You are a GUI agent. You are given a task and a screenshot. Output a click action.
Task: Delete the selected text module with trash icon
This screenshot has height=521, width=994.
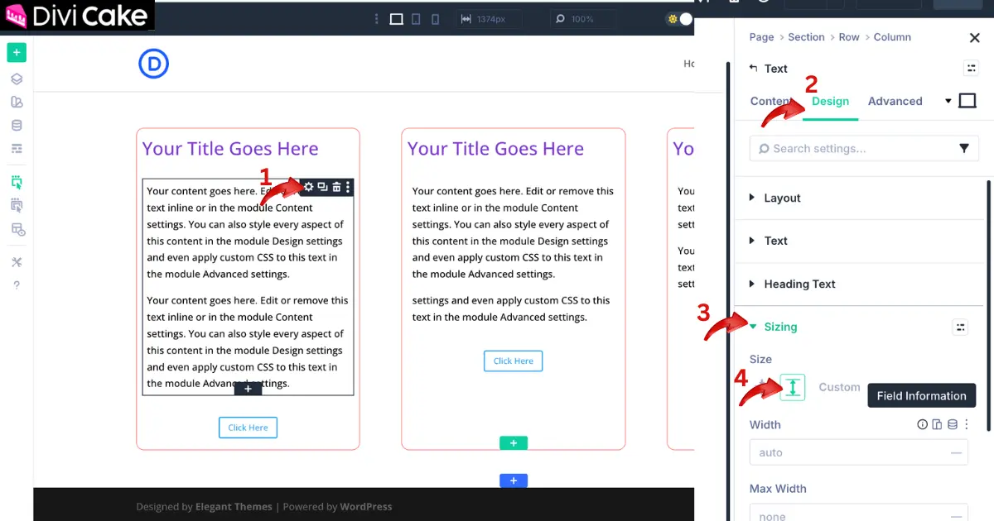click(x=336, y=188)
